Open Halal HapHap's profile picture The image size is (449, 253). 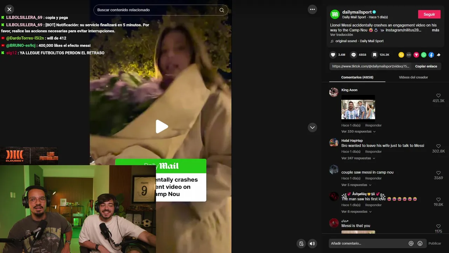334,143
